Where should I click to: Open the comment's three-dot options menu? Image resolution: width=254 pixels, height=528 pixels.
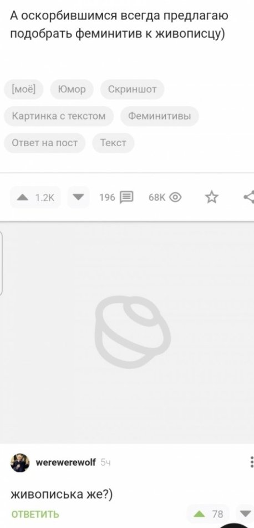point(252,462)
